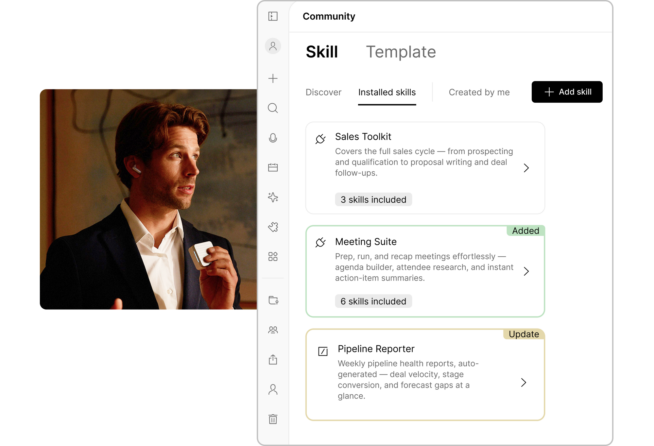Click the Add skill button
Screen dimensions: 654x446
click(x=567, y=92)
